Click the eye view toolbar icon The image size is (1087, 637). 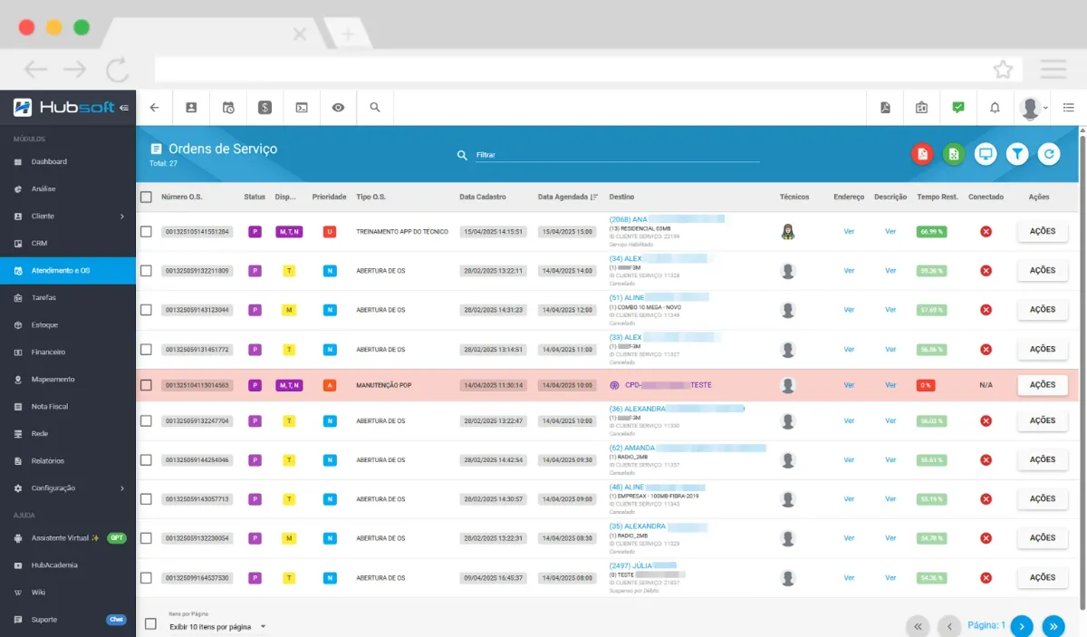(338, 108)
